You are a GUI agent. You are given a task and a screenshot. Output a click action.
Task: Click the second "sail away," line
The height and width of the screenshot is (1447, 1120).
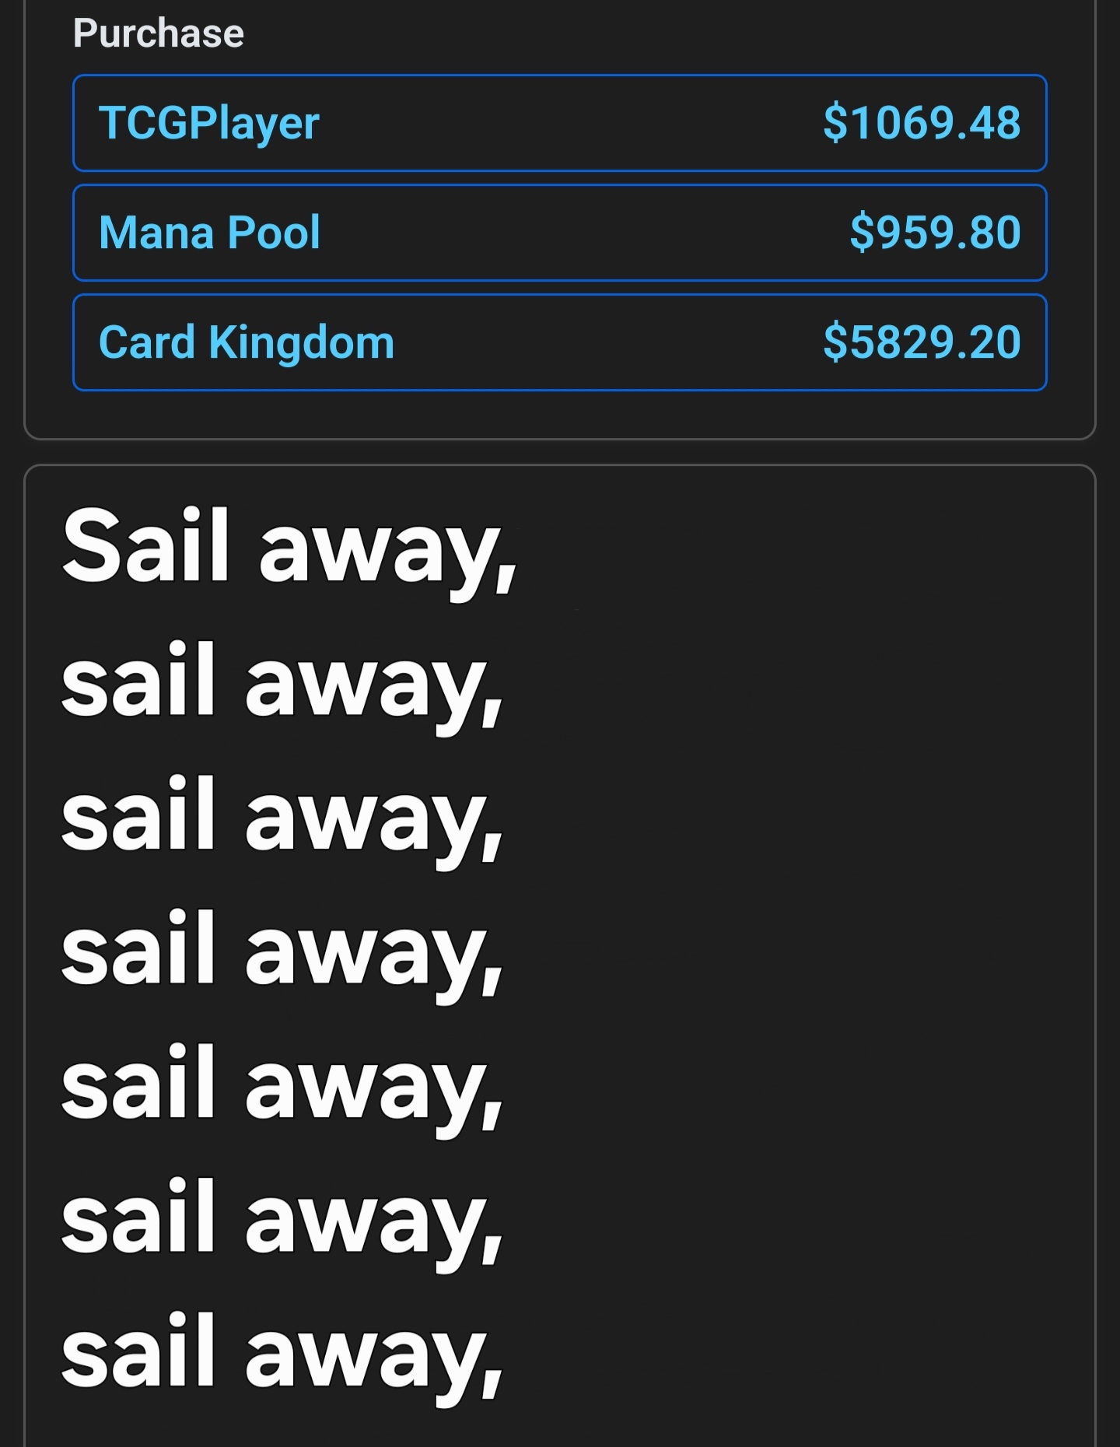pos(282,683)
